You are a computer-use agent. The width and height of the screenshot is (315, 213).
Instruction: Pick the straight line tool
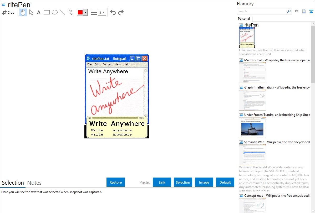click(63, 12)
